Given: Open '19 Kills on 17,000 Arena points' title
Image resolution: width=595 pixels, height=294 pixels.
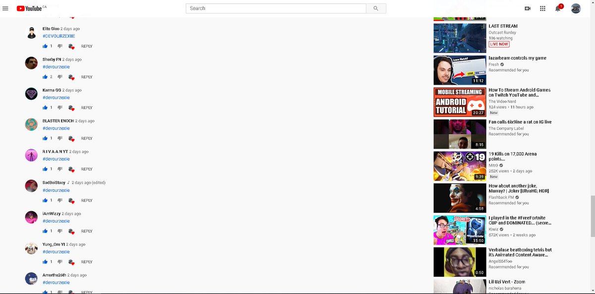Looking at the screenshot, I should click(x=513, y=157).
